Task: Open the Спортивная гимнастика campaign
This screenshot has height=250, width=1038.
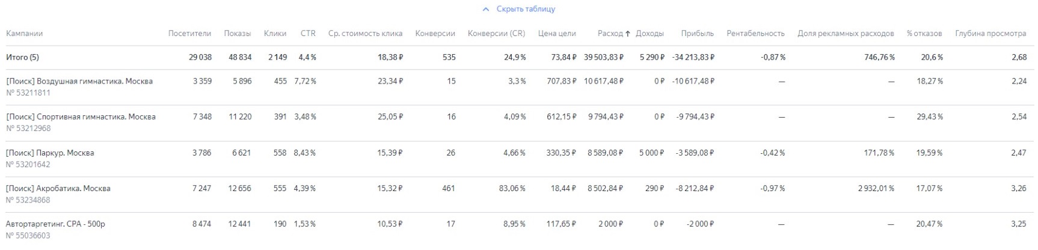Action: coord(81,117)
